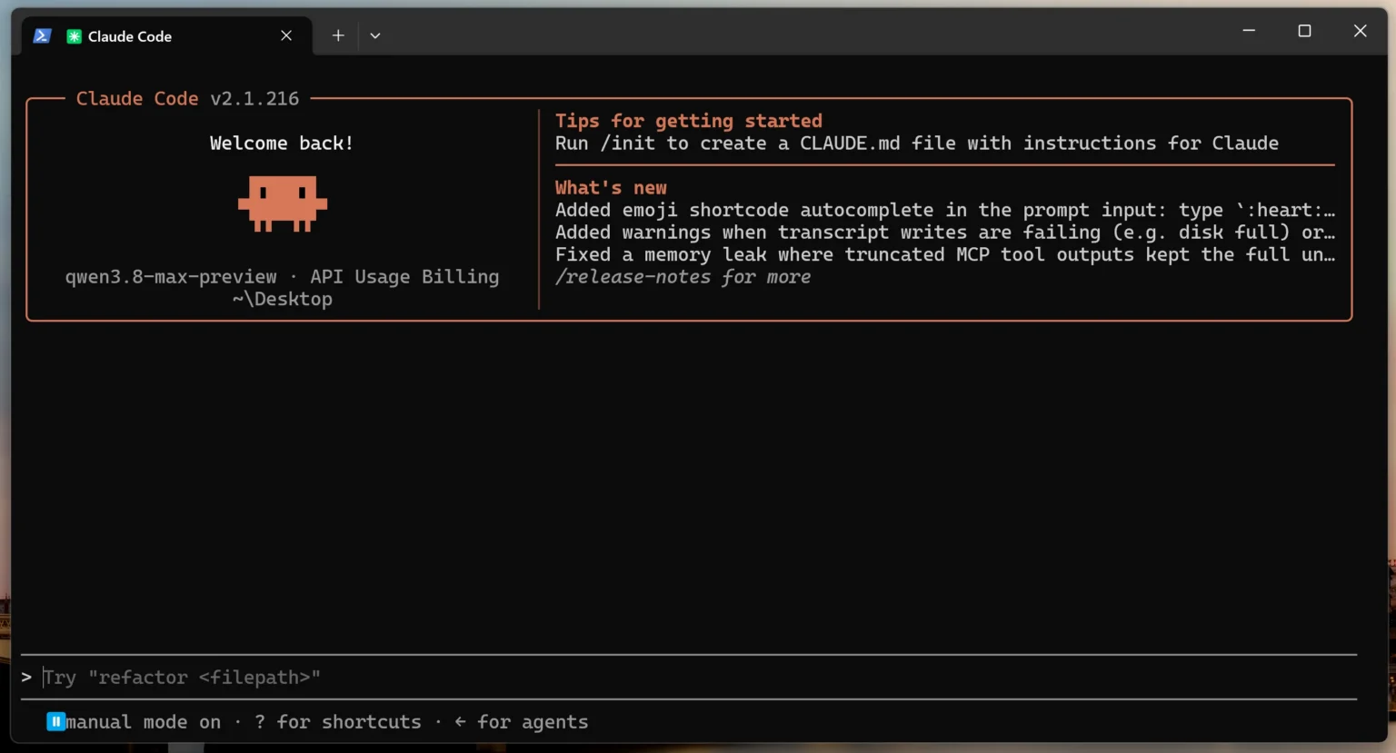1396x753 pixels.
Task: Click the ~\Desktop path text
Action: tap(282, 300)
